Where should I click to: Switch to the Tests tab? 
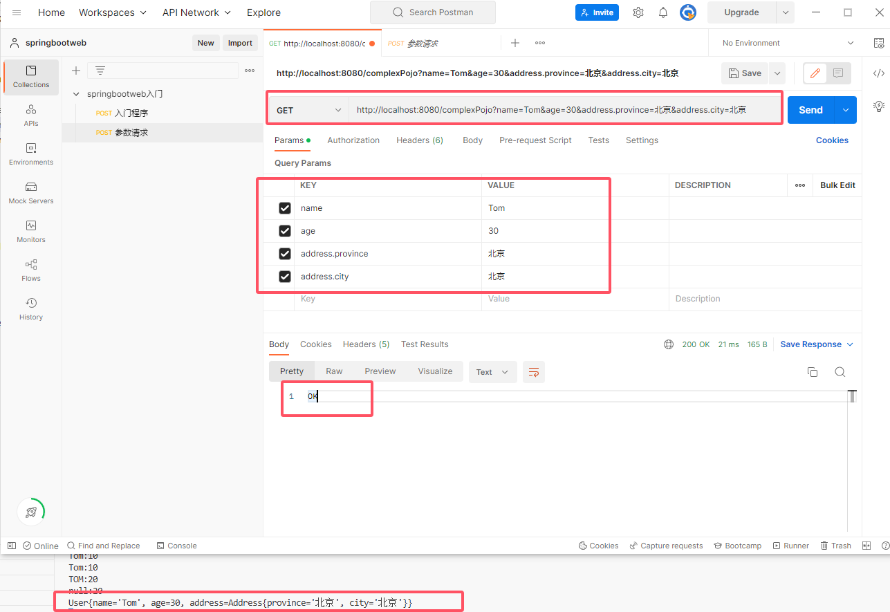click(599, 140)
